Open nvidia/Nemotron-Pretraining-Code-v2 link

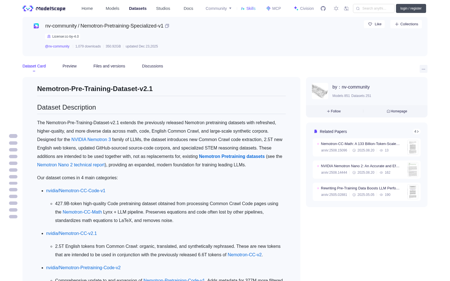(x=83, y=268)
